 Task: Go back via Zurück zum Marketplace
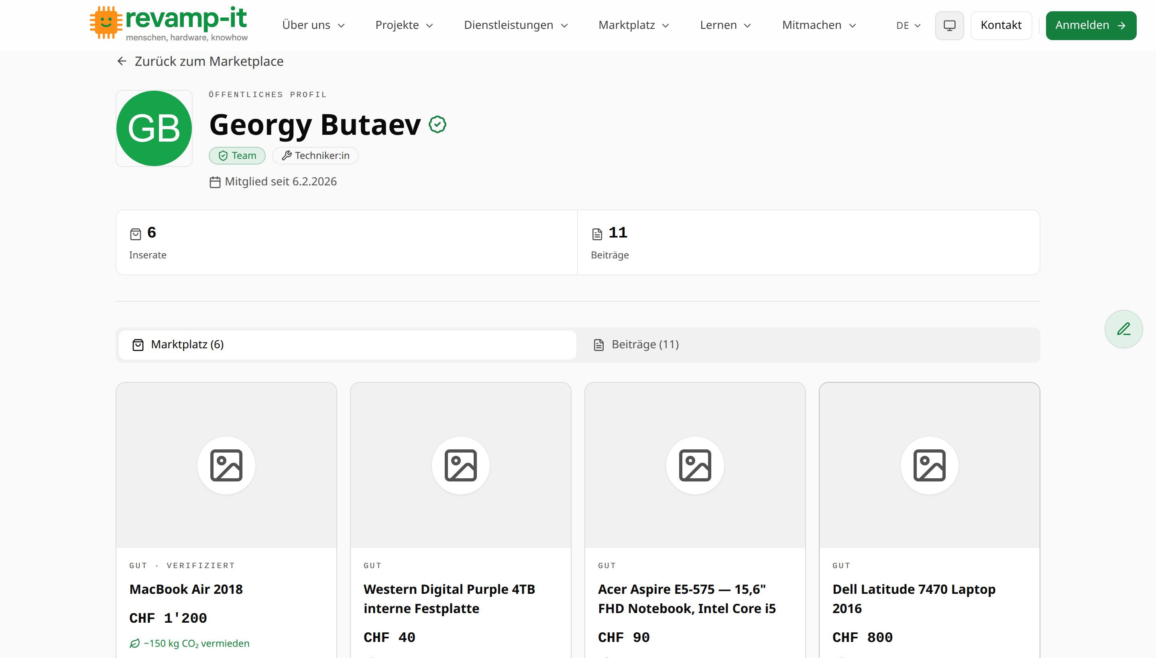[x=200, y=61]
